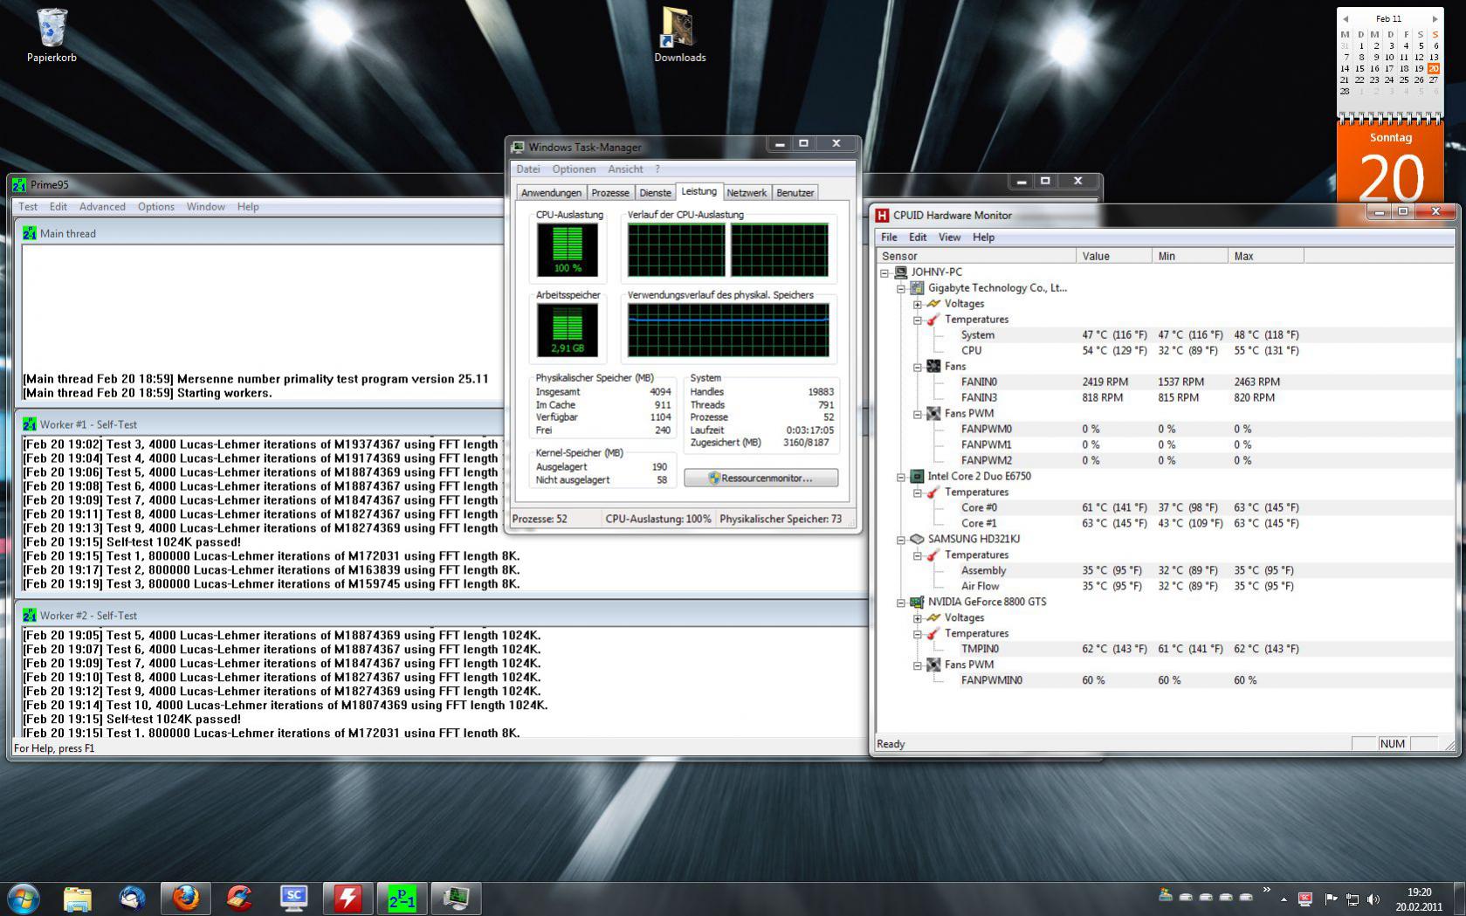This screenshot has height=916, width=1466.
Task: Open Thunderbird from the taskbar
Action: [132, 898]
